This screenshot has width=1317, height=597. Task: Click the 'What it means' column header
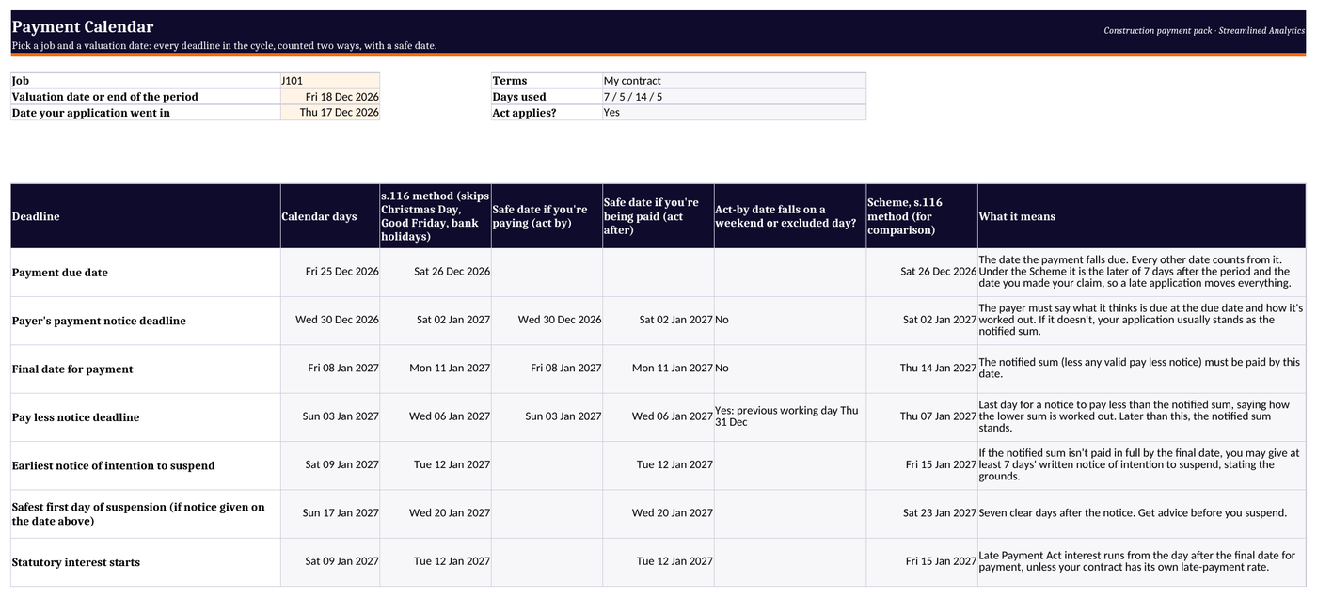pos(1141,216)
